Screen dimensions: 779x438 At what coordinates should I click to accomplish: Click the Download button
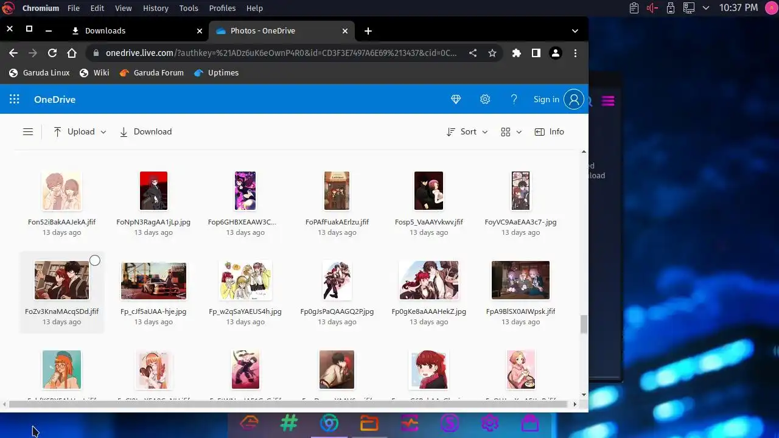click(145, 132)
